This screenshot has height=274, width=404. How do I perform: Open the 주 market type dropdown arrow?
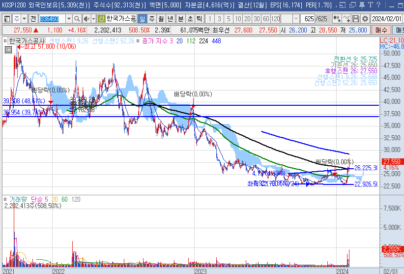tap(25, 19)
